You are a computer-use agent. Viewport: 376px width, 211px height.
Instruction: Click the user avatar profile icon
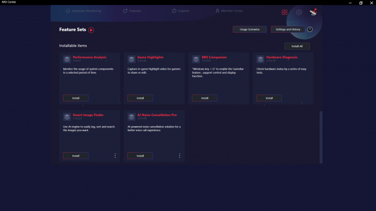313,12
